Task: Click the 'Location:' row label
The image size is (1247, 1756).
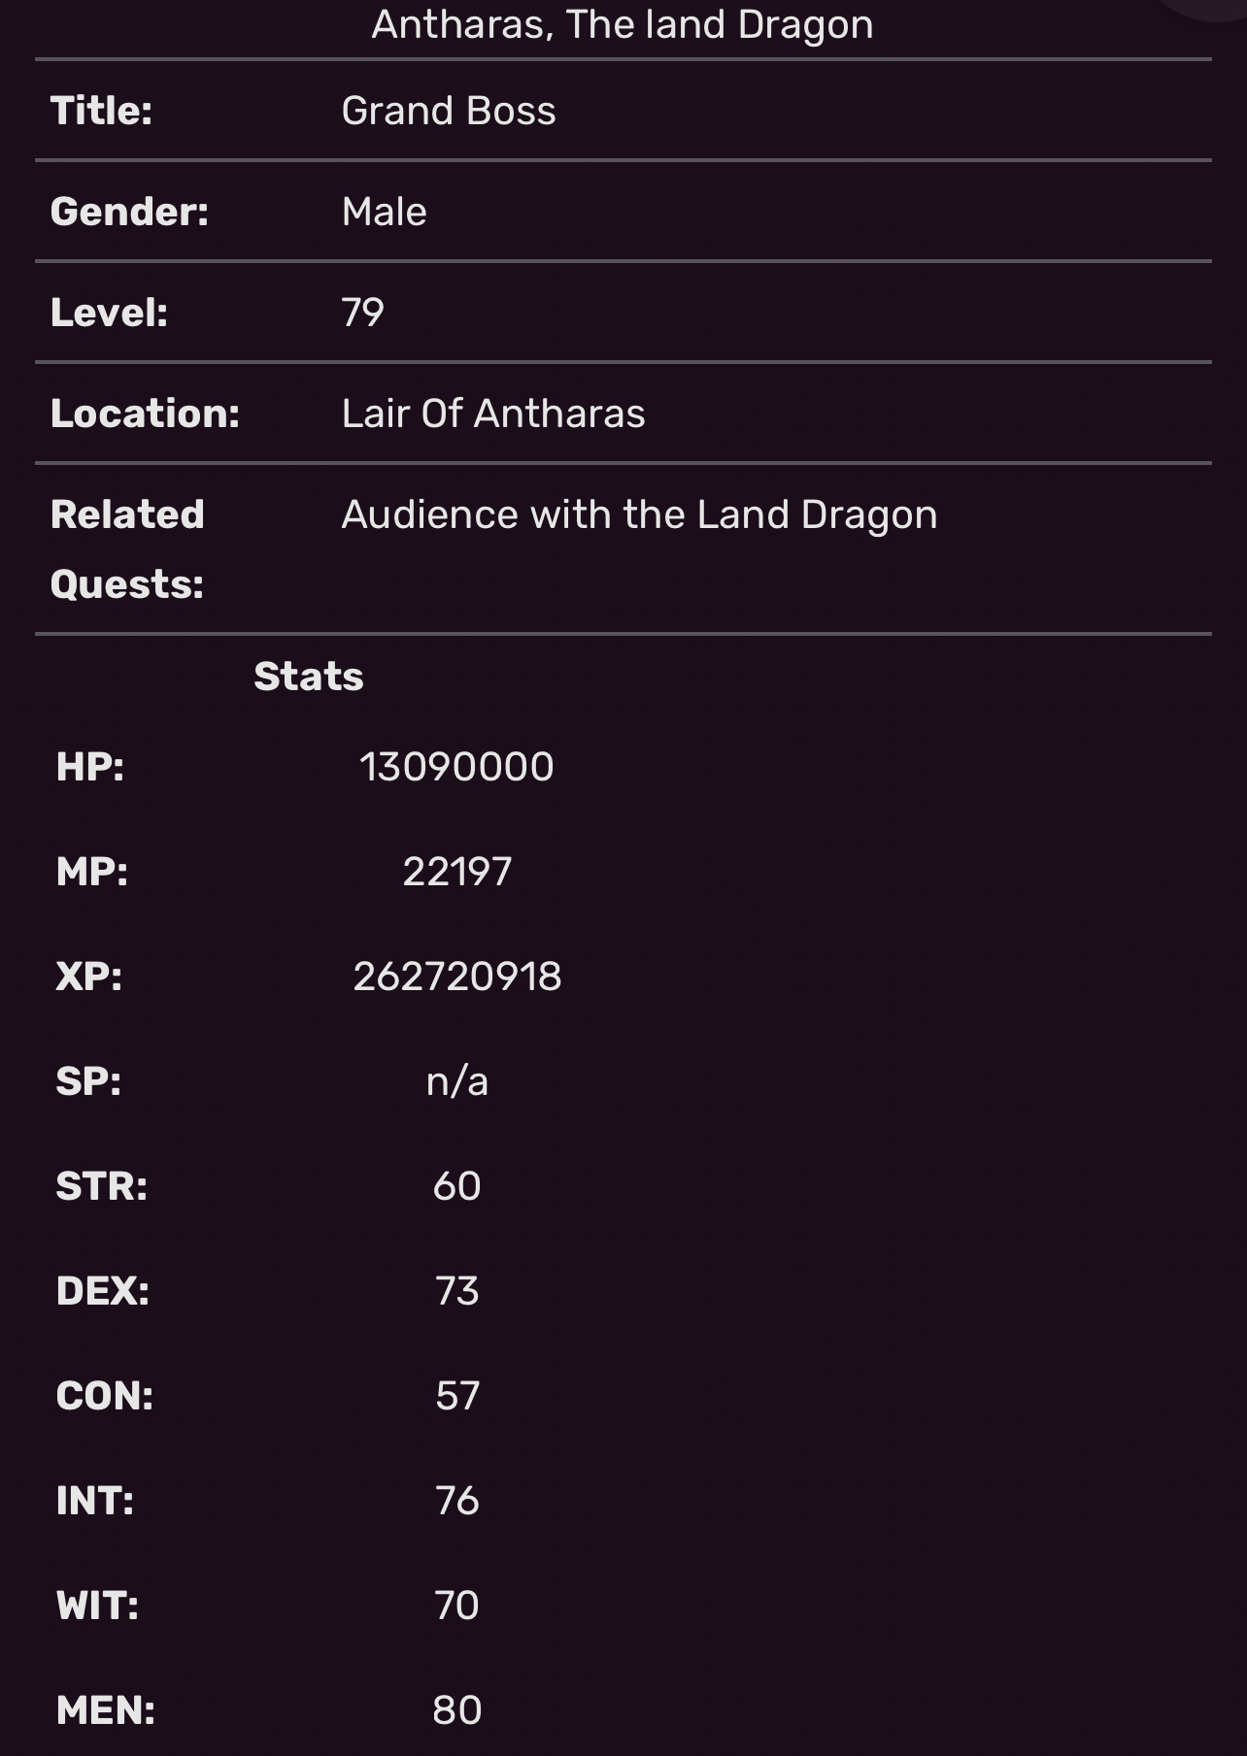Action: point(145,414)
